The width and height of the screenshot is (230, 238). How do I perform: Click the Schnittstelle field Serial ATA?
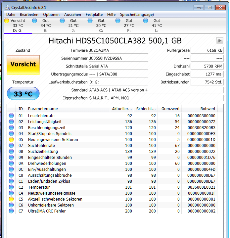point(118,66)
